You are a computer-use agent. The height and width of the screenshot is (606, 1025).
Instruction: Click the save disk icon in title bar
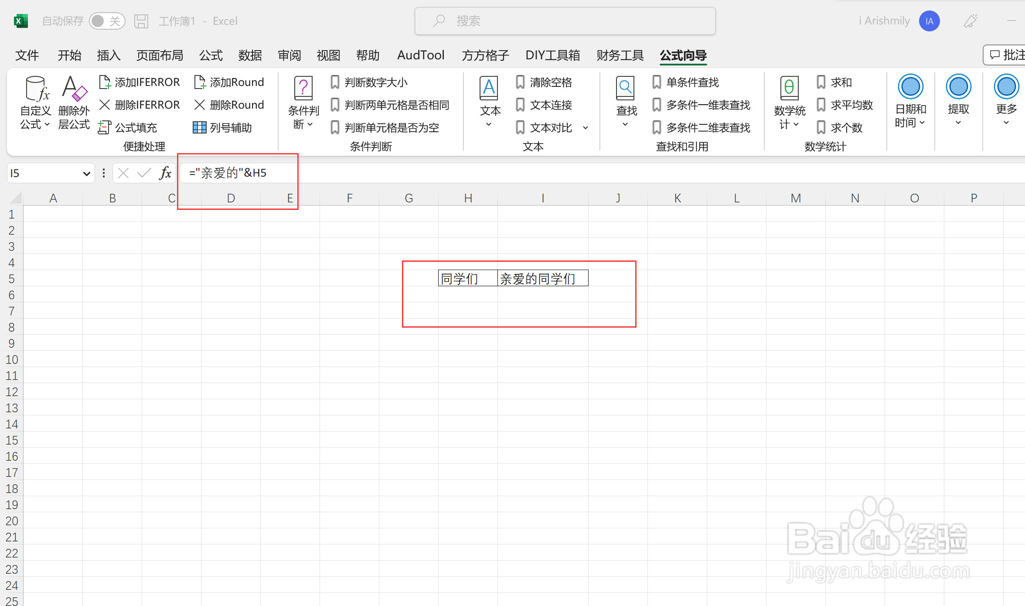click(141, 21)
